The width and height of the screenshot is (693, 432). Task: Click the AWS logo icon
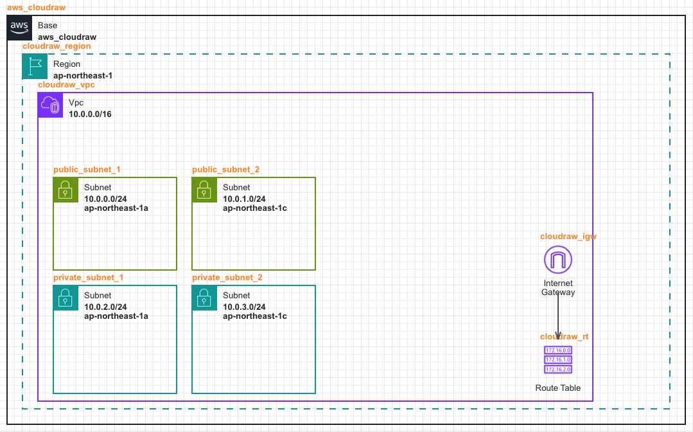[x=19, y=28]
